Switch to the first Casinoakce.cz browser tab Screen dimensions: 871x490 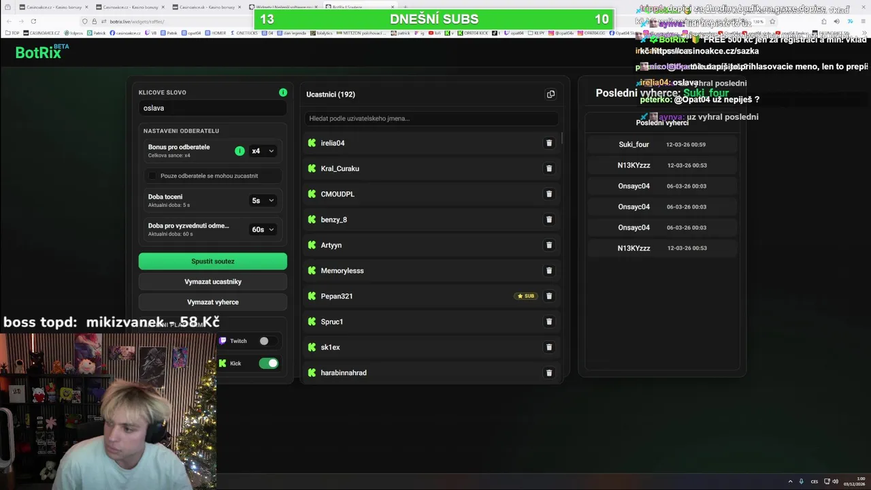53,7
